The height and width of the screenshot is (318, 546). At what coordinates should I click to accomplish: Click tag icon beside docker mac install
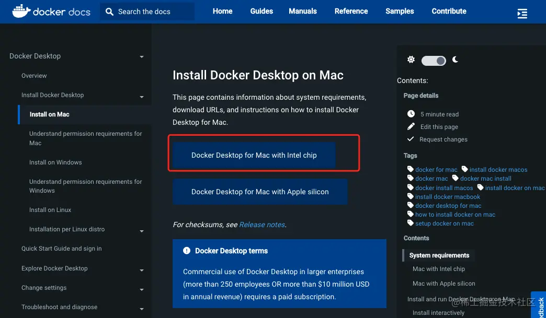pos(455,178)
